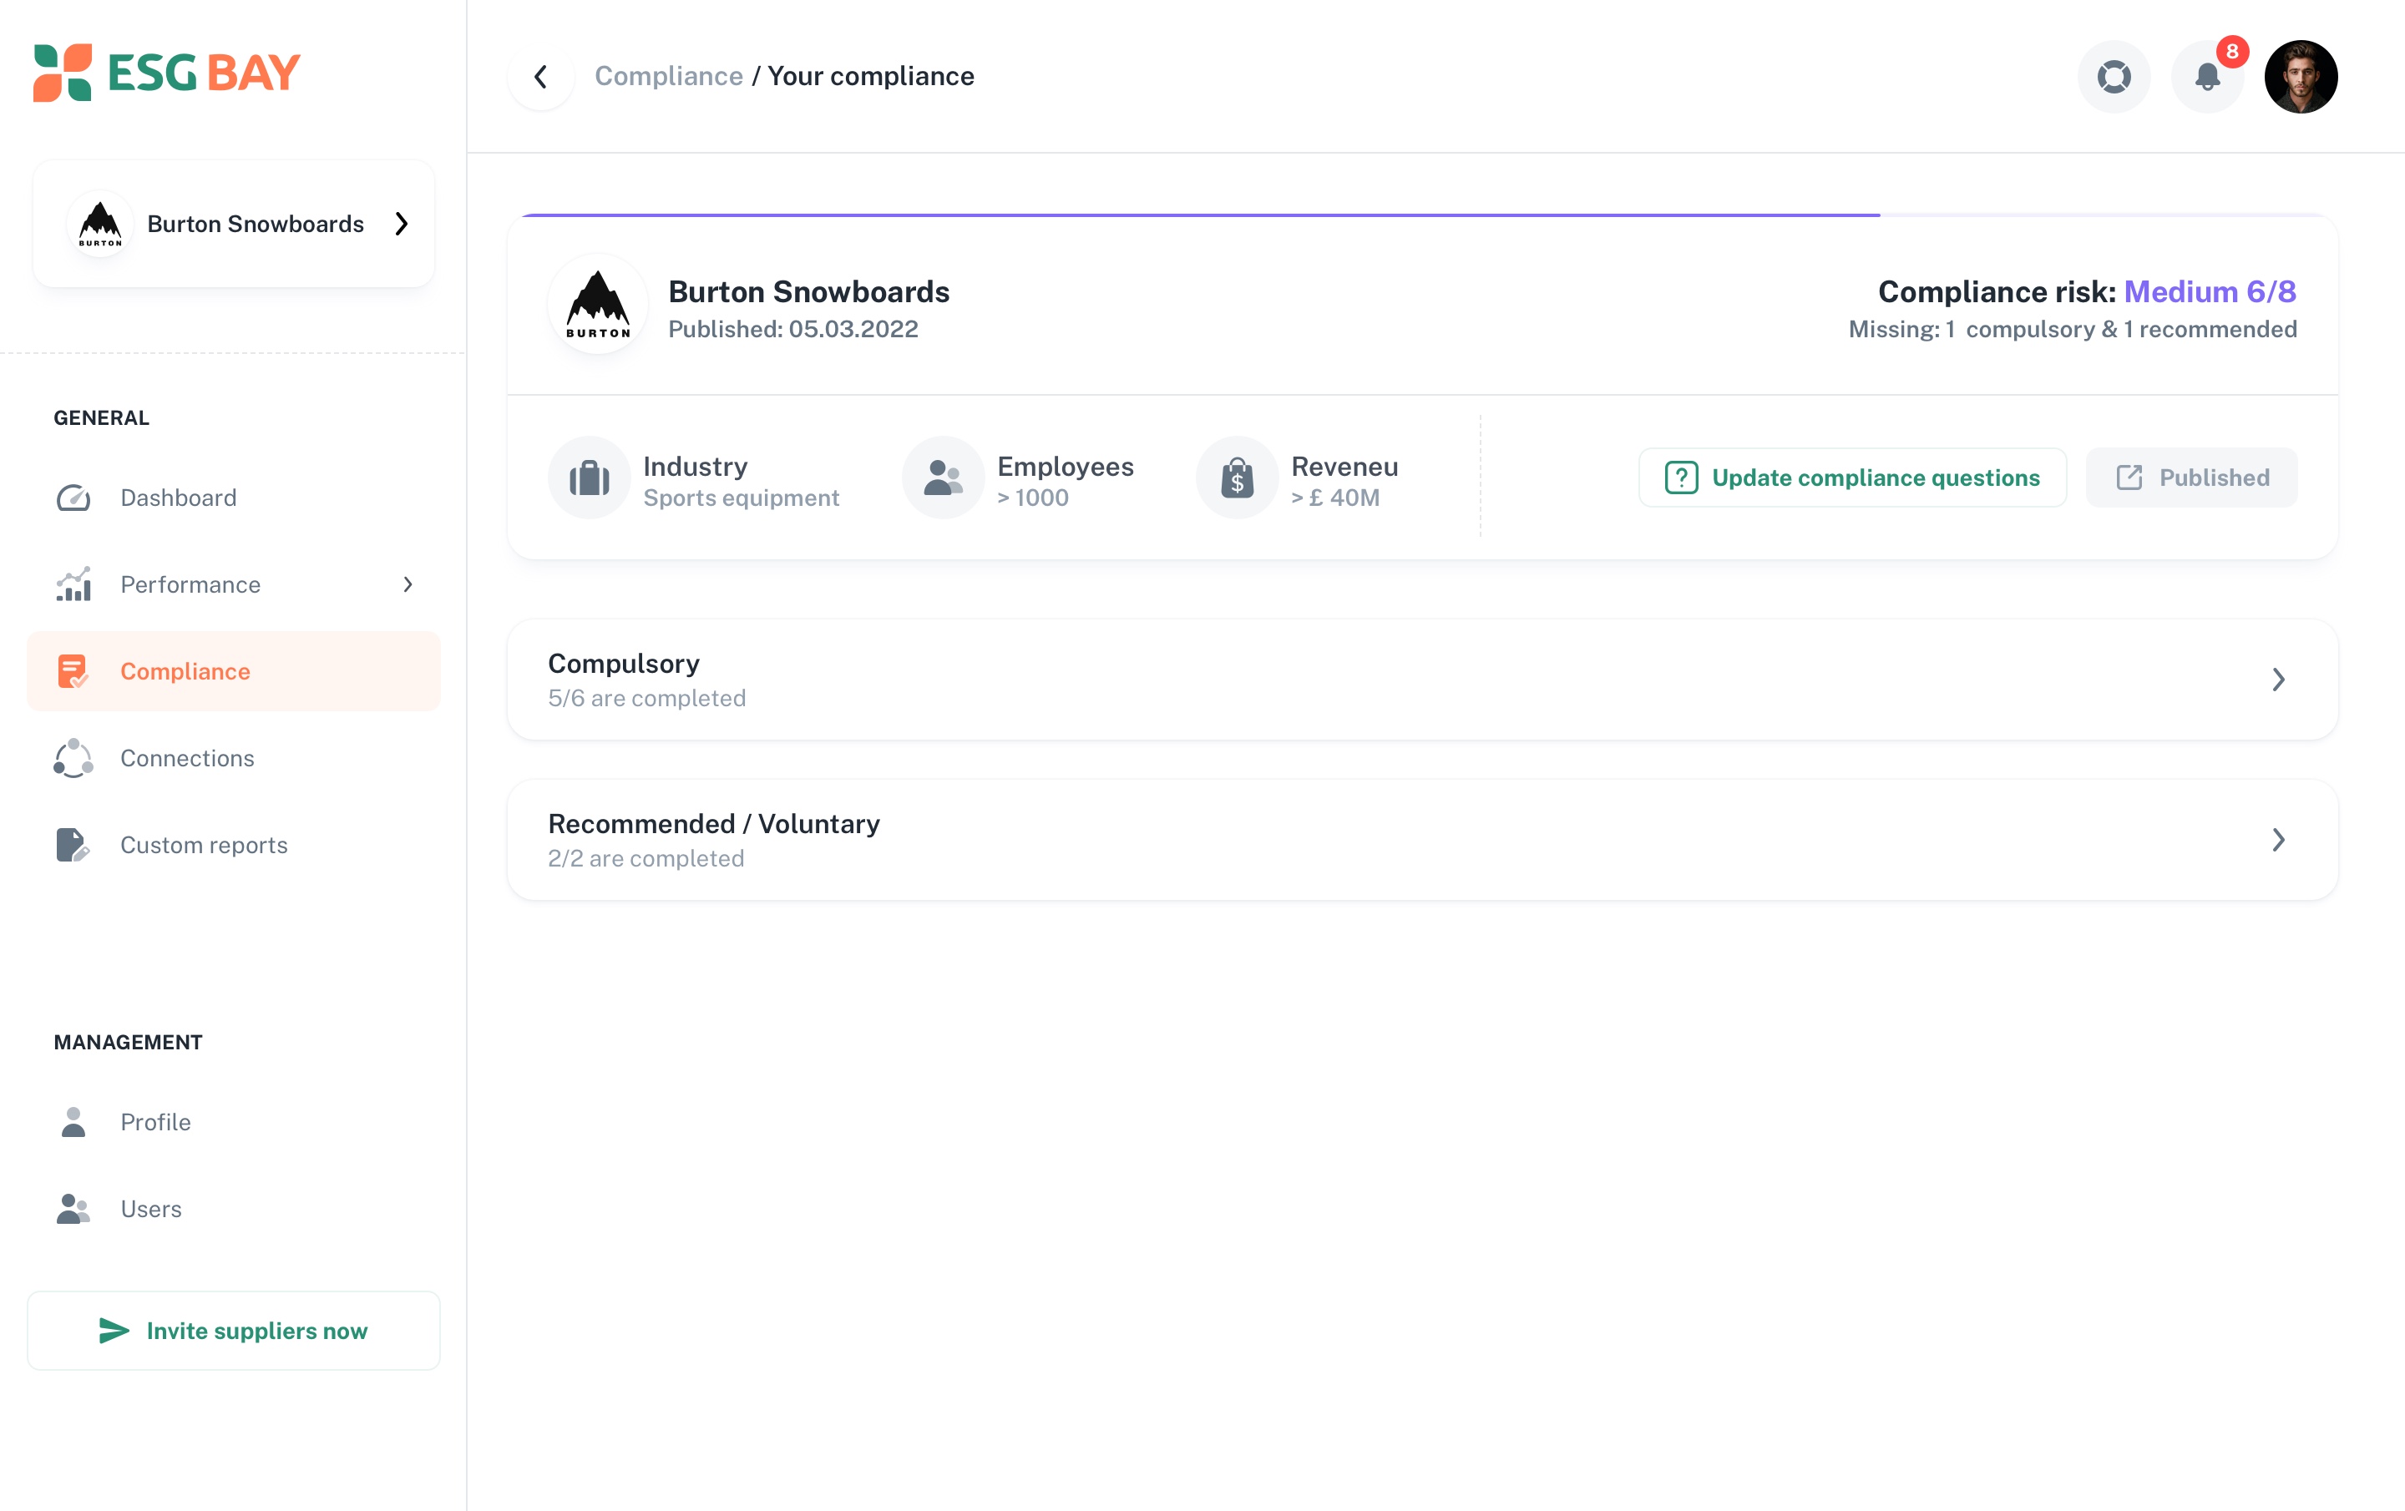Click the Compliance document icon in sidebar
2405x1511 pixels.
coord(73,671)
